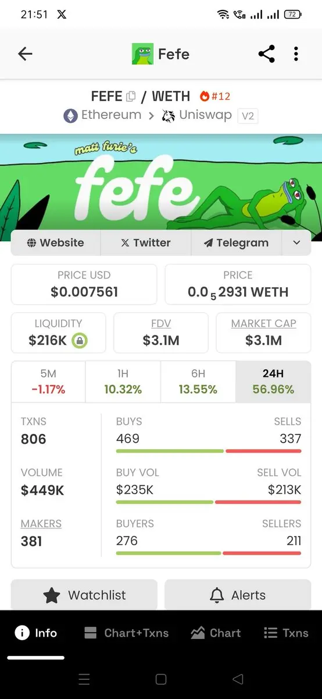Open the three-dot overflow menu

(296, 54)
